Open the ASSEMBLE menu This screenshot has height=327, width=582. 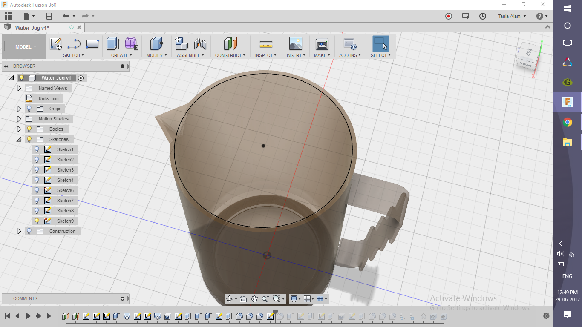[x=190, y=55]
